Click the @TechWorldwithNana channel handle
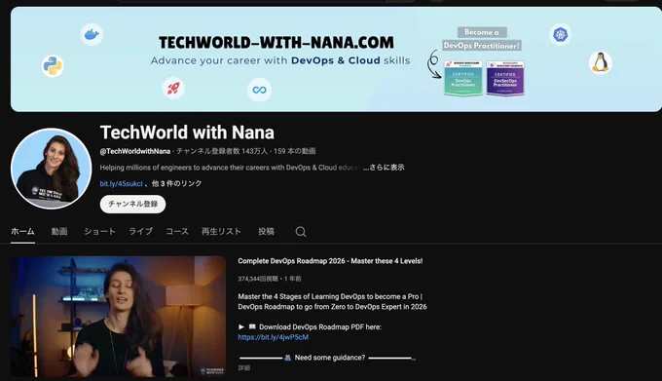 (x=135, y=151)
